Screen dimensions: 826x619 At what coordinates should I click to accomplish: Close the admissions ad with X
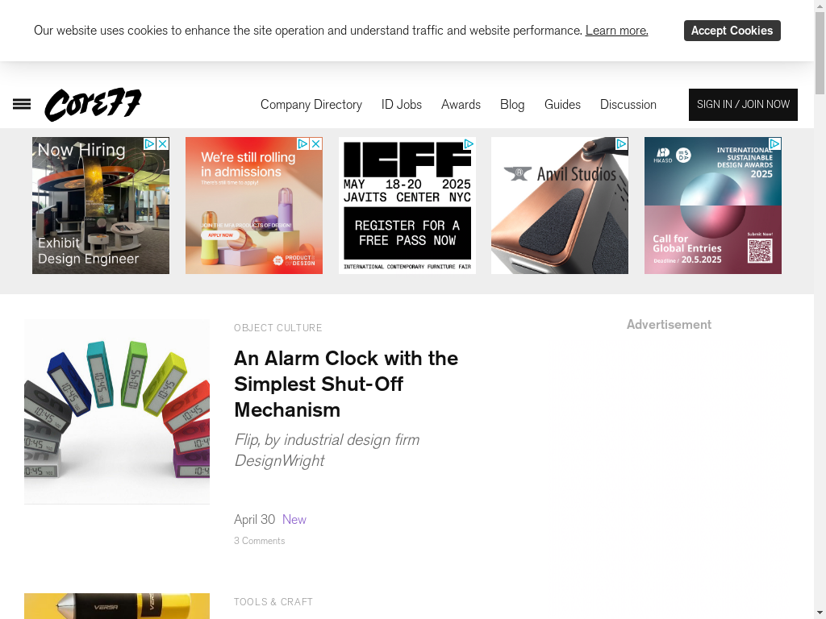(x=316, y=143)
